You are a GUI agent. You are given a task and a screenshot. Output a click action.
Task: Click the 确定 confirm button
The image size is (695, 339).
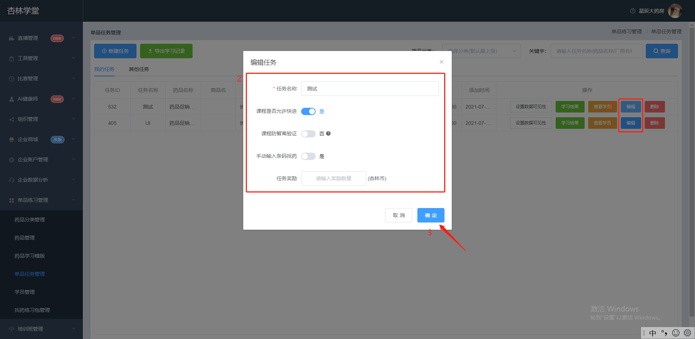click(431, 215)
